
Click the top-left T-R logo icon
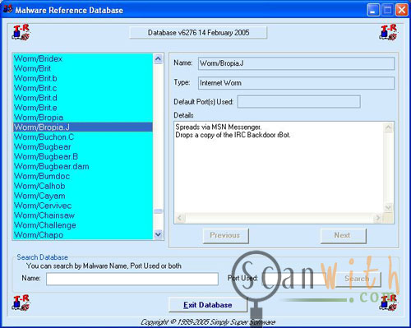pos(21,32)
